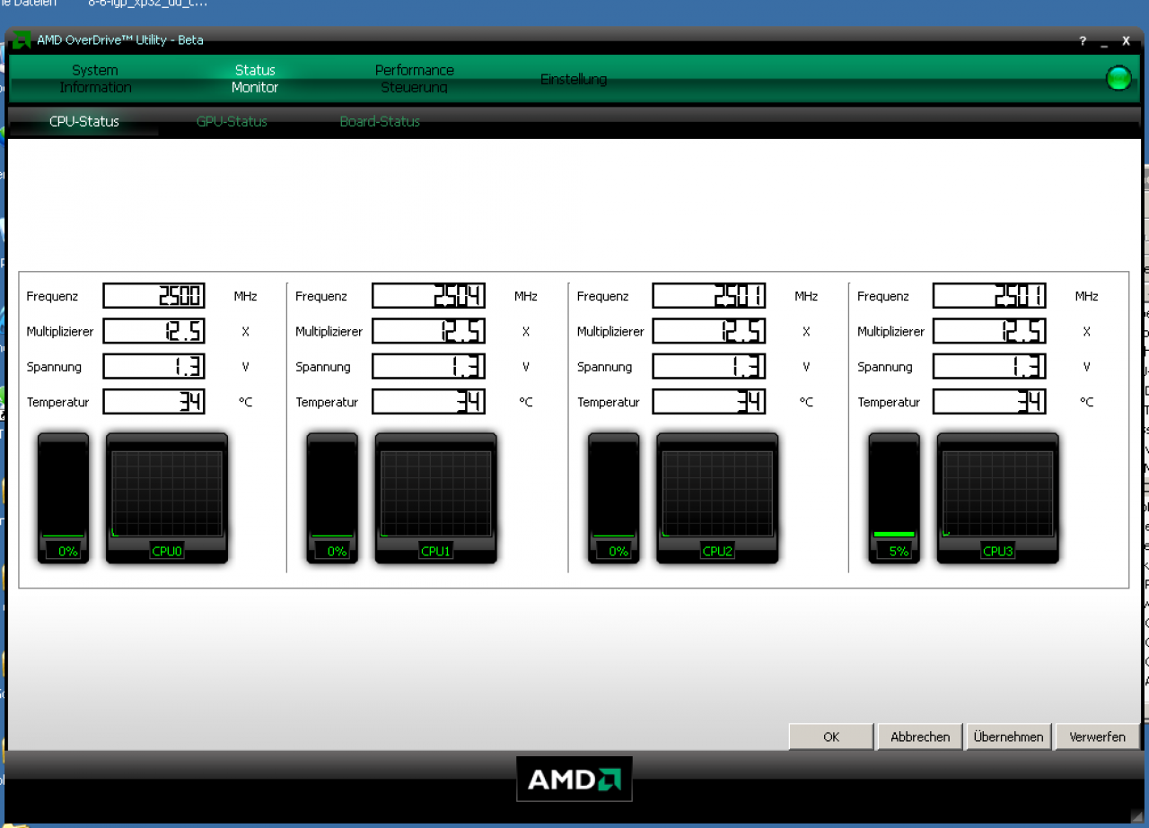Click the CPU1 label under the graph

[435, 551]
